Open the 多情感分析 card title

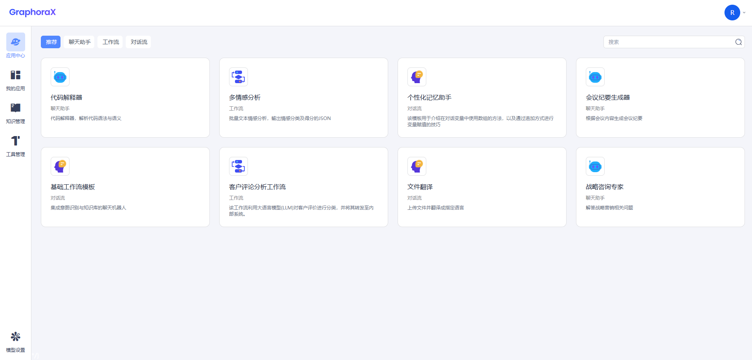pyautogui.click(x=245, y=98)
